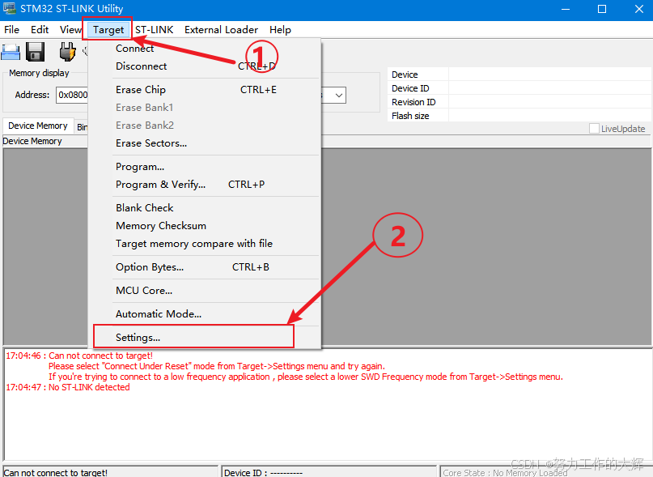The width and height of the screenshot is (653, 477).
Task: Click the 'Can not connect to target!' log line
Action: 79,356
